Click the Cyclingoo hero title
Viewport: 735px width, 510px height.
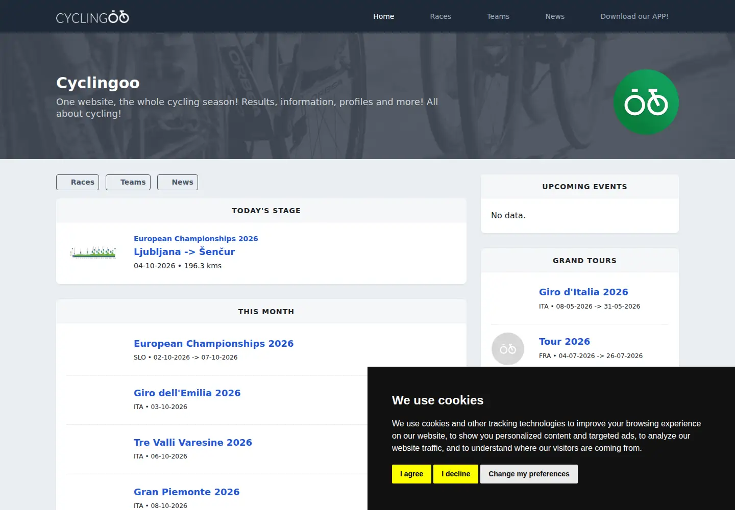point(98,83)
